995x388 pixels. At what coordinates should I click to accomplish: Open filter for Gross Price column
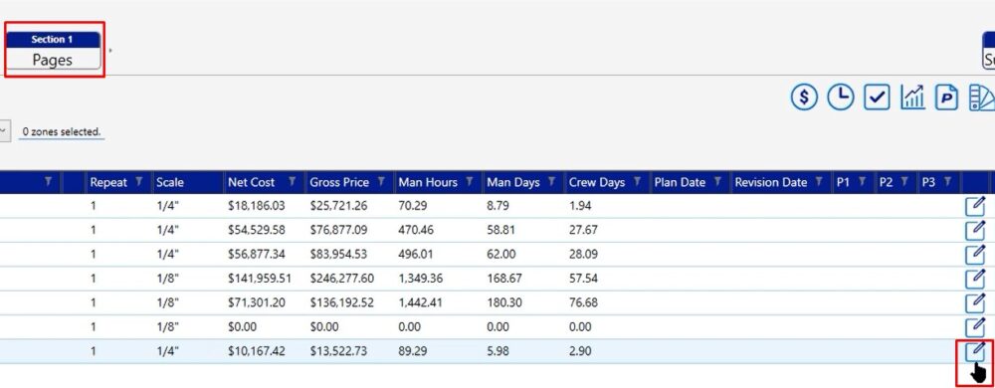[x=381, y=182]
